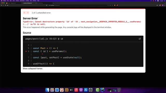
Task: Open Wi-Fi status in menu bar
Action: [x=156, y=1]
